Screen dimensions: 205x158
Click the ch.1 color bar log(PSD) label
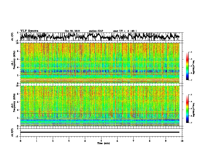194,67
